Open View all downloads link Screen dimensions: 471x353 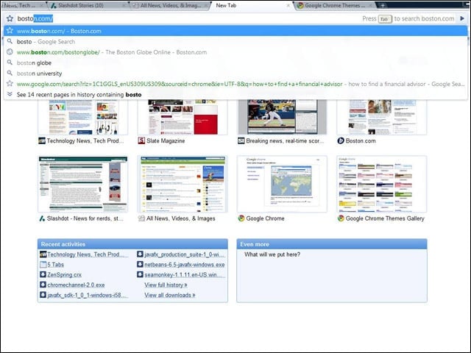(170, 295)
